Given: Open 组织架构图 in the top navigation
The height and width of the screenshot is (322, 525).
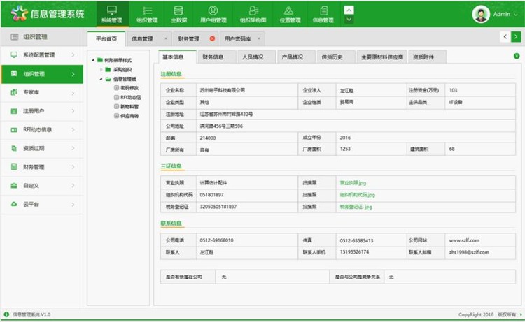Looking at the screenshot, I should tap(253, 14).
